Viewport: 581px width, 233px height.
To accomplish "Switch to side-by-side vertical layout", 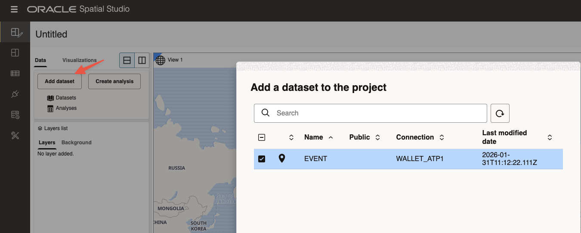I will point(142,61).
